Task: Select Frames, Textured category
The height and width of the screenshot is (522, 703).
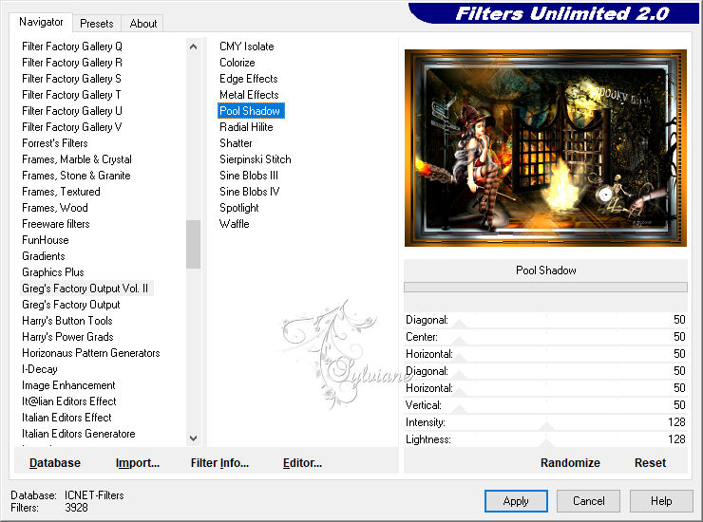Action: coord(61,192)
